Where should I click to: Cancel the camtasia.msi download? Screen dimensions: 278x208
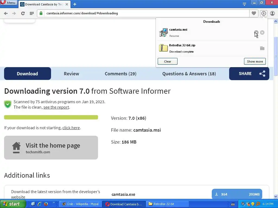click(x=262, y=32)
